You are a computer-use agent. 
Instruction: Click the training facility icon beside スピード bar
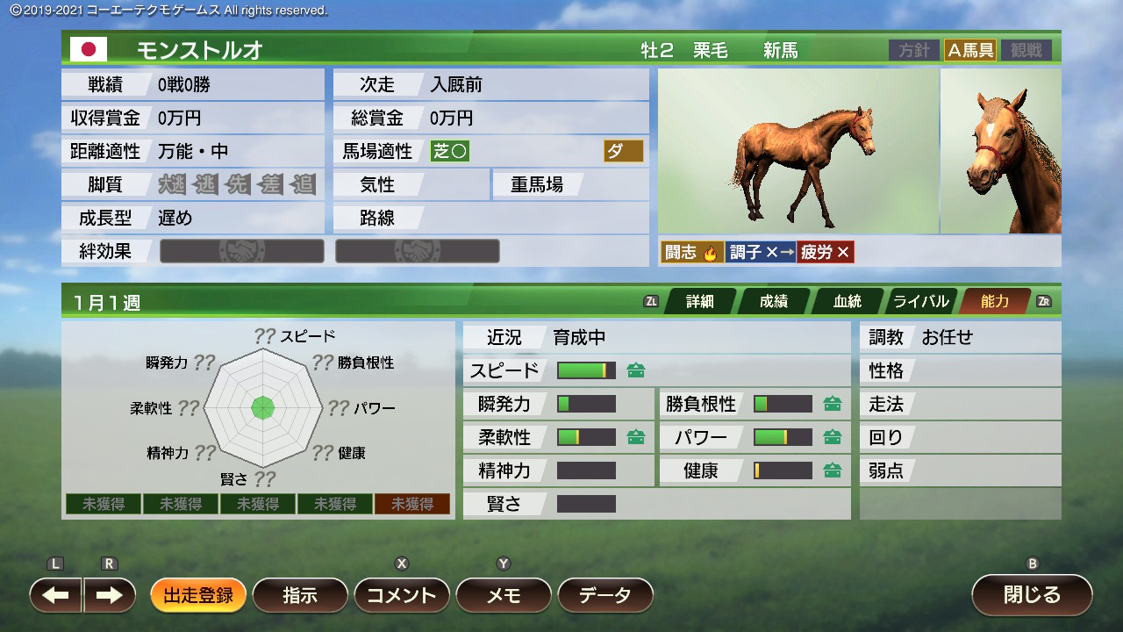(636, 370)
